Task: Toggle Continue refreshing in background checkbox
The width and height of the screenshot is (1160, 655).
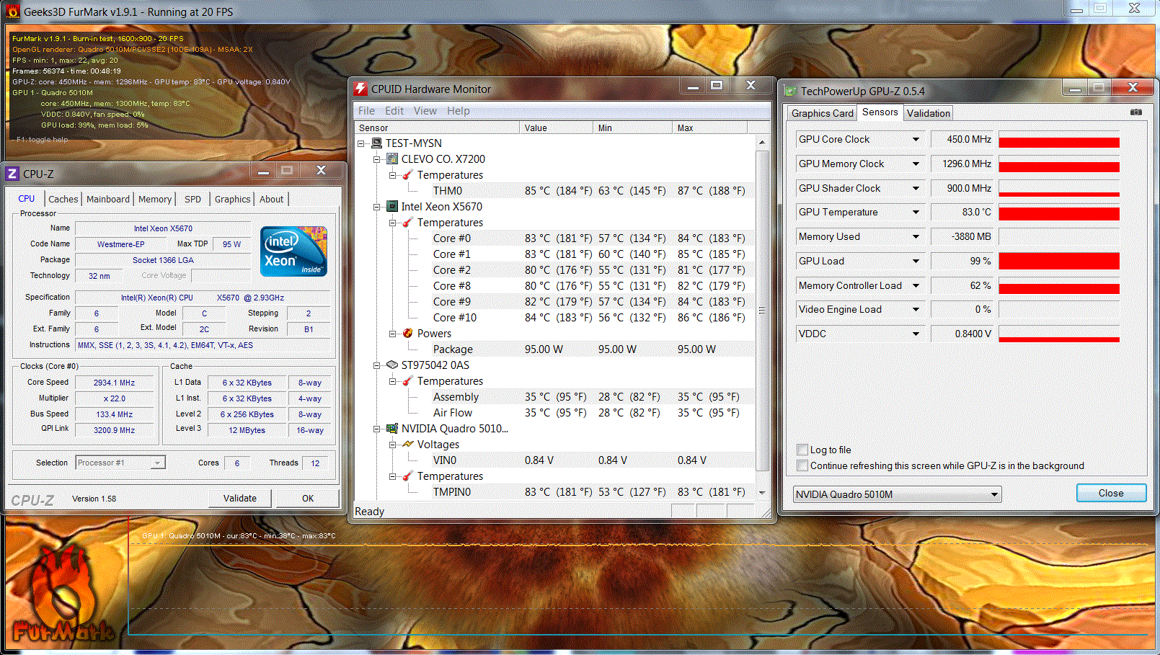Action: 802,465
